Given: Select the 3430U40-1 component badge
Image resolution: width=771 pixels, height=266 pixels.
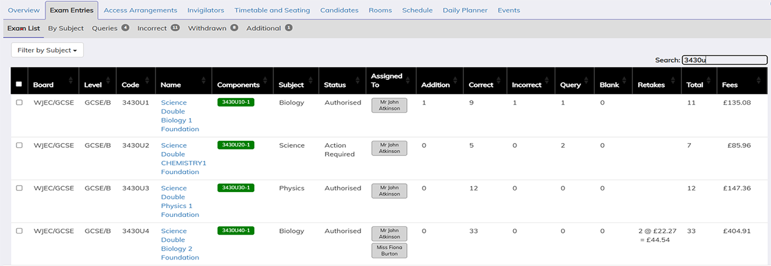Looking at the screenshot, I should coord(235,231).
